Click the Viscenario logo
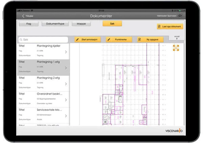The image size is (203, 143). coord(174,131)
